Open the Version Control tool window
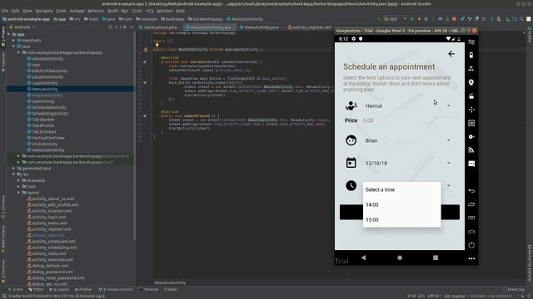Screen dimensions: 533x299 point(116,290)
